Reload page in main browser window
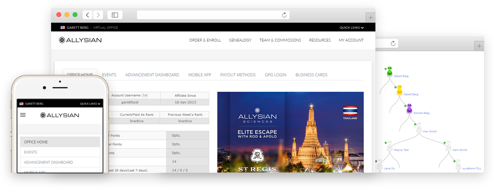Viewport: 495px width, 188px height. (x=284, y=15)
